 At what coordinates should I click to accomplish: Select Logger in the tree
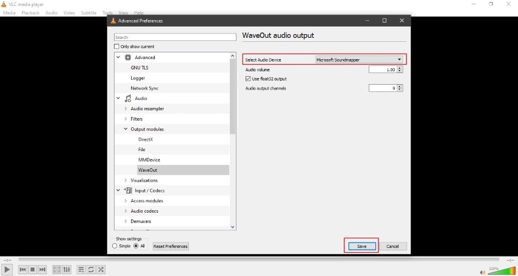coord(138,78)
